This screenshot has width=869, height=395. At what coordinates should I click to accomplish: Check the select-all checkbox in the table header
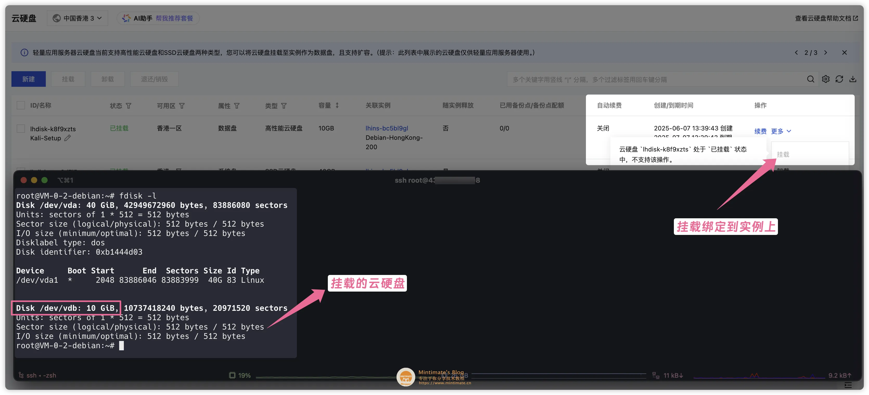point(21,105)
